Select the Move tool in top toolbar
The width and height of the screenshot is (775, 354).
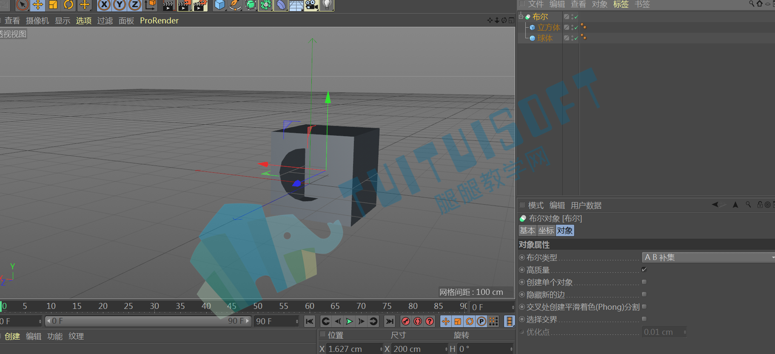(x=38, y=5)
